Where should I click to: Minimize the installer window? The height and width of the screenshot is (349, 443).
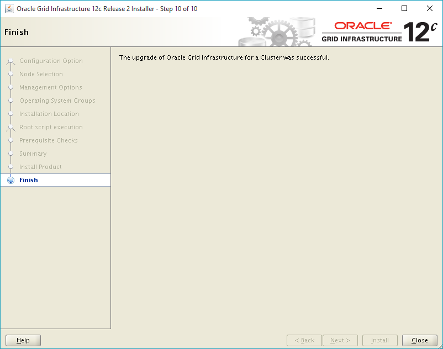click(379, 8)
